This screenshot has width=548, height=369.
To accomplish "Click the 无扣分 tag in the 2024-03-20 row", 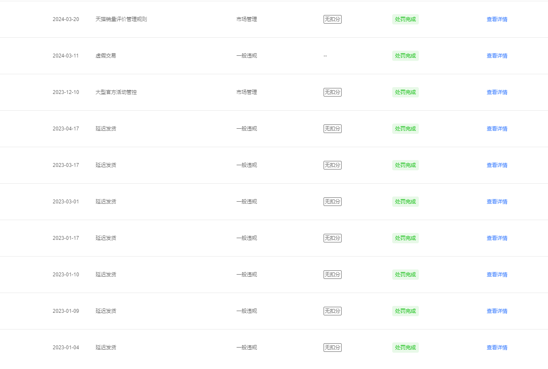I will pos(333,19).
